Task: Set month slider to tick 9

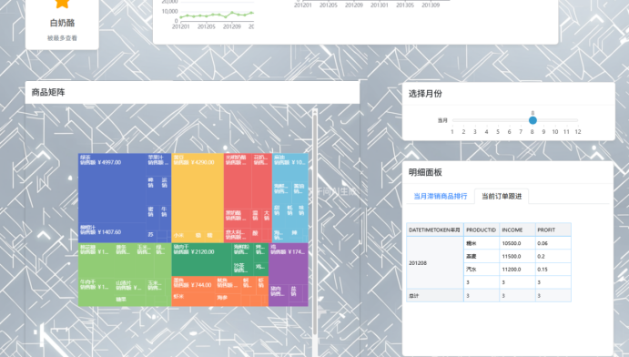Action: tap(543, 131)
